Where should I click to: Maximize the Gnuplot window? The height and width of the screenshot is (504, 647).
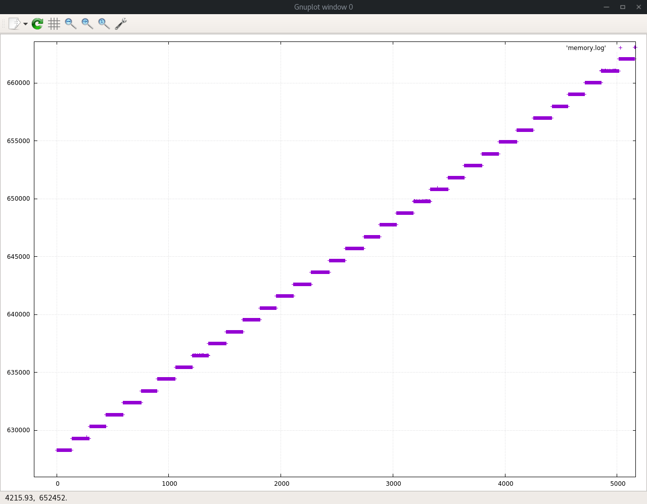tap(623, 7)
